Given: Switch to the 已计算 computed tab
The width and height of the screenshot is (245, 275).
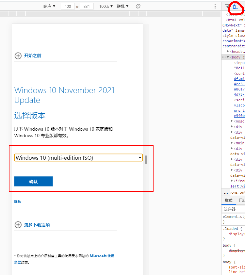Looking at the screenshot, I should tap(242, 201).
